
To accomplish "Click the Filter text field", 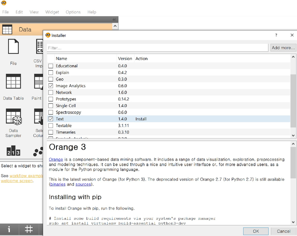I will pos(157,48).
